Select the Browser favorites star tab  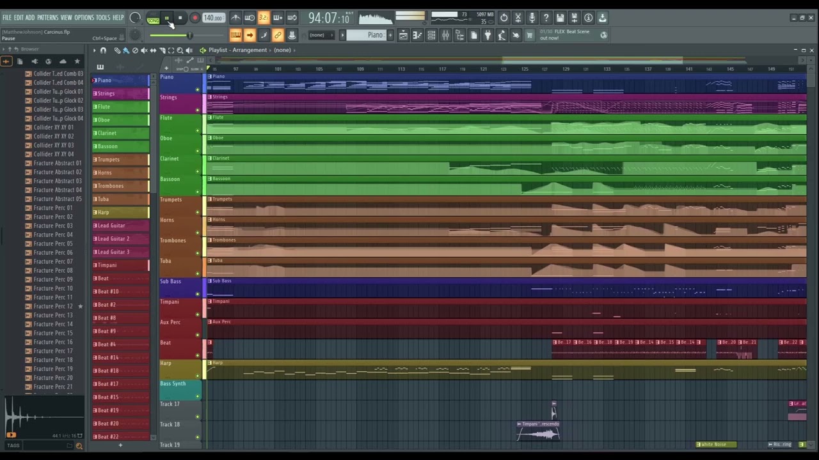(x=77, y=61)
